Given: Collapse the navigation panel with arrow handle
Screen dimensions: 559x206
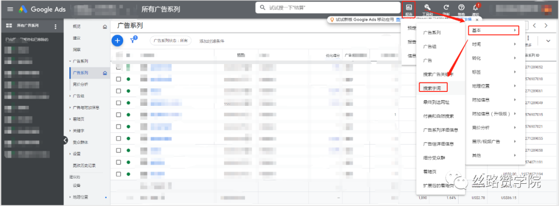Looking at the screenshot, I should (x=65, y=140).
